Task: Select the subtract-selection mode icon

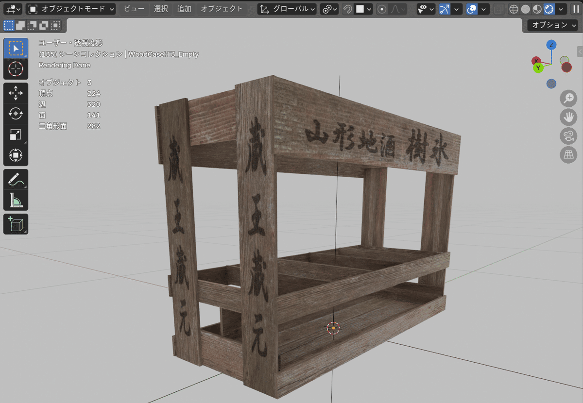Action: click(x=32, y=25)
